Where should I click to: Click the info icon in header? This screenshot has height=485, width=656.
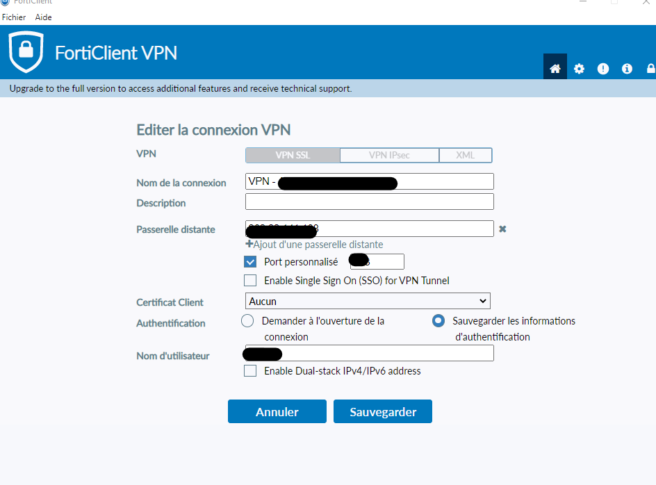(x=627, y=68)
